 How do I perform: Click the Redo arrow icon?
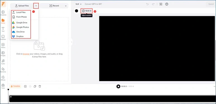(153, 4)
